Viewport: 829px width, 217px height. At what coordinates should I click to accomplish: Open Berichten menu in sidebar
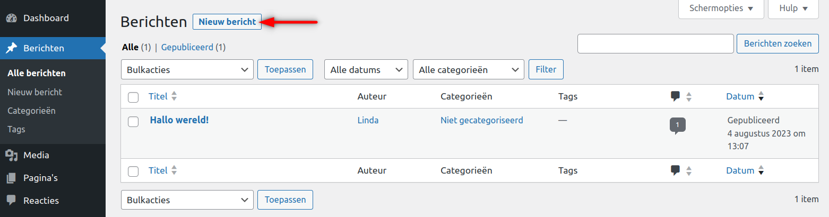pos(53,48)
